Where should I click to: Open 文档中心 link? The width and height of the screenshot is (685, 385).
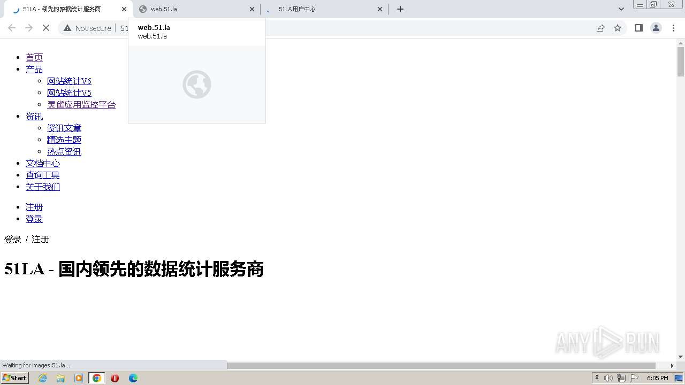click(x=43, y=163)
